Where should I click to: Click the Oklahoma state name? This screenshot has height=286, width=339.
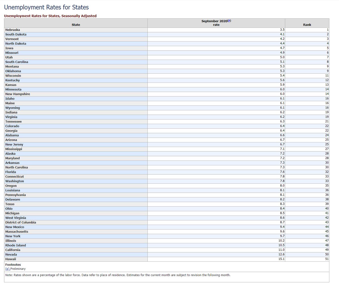point(13,71)
